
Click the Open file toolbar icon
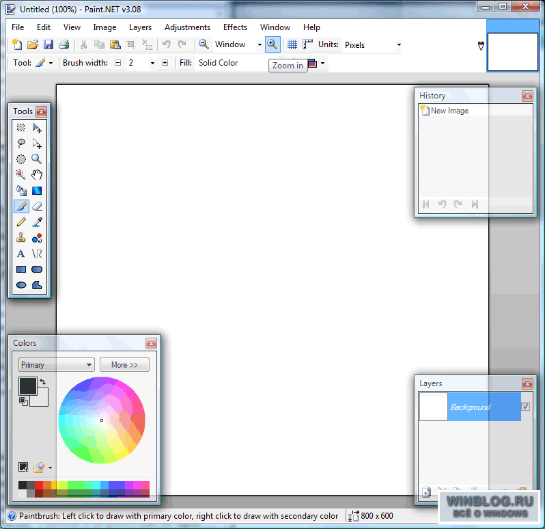point(33,44)
